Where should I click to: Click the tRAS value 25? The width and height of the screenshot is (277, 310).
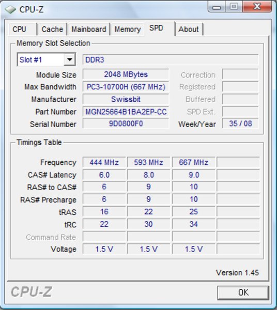(x=194, y=212)
